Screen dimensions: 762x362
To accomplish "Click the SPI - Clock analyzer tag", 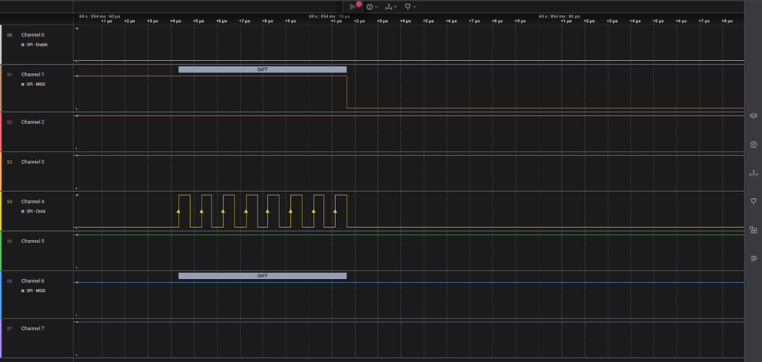I will point(37,212).
